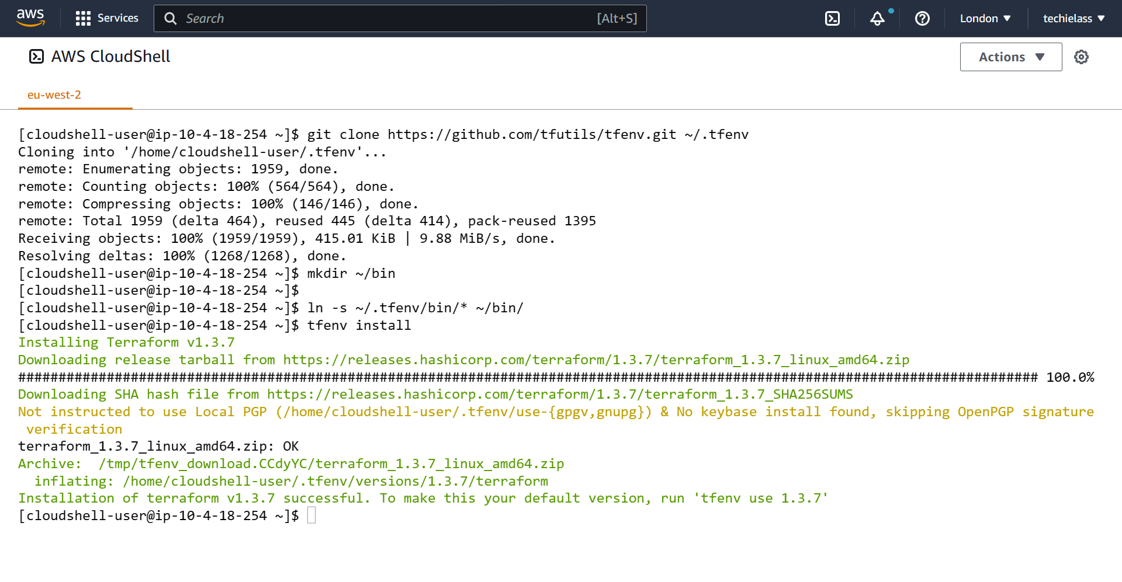Open the Services menu
The width and height of the screenshot is (1122, 582).
click(117, 18)
